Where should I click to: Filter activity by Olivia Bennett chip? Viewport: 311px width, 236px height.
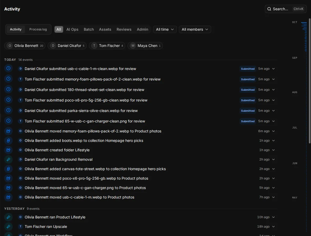click(x=25, y=46)
